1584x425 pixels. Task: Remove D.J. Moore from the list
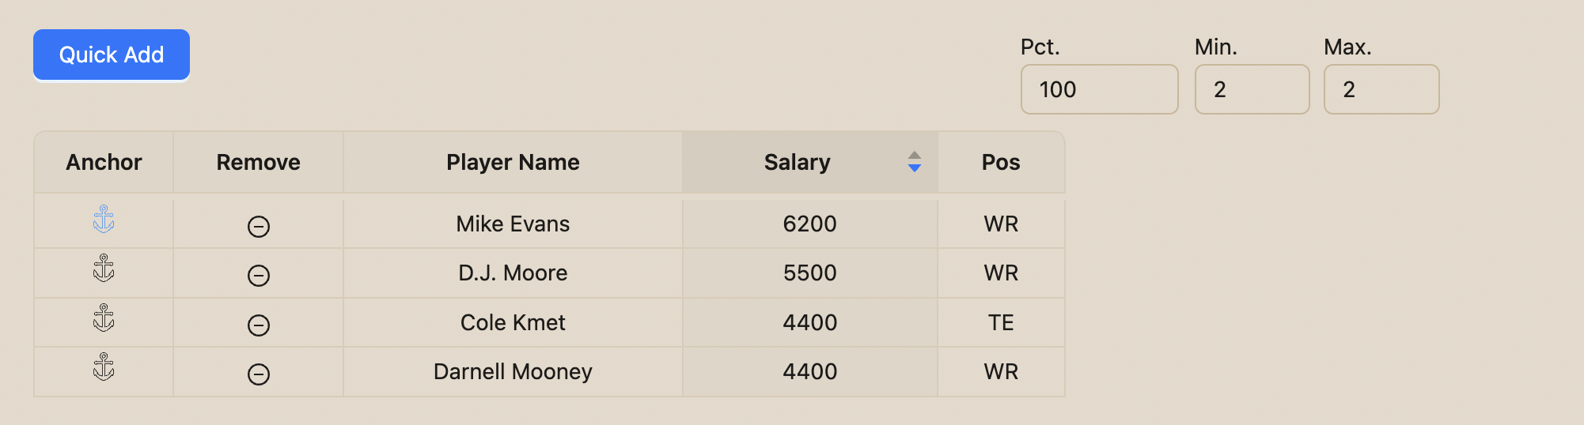click(259, 276)
